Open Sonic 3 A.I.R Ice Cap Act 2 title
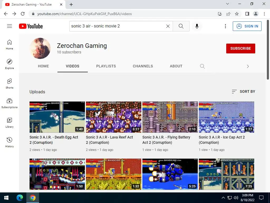This screenshot has height=203, width=270. (222, 140)
